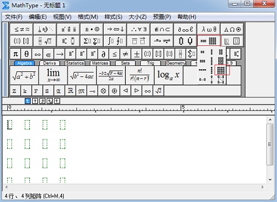Open the operator symbols palette (± • ⊗)

92,29
